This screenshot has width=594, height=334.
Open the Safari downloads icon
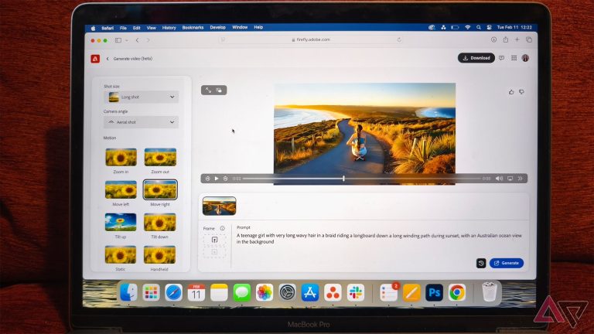(493, 39)
